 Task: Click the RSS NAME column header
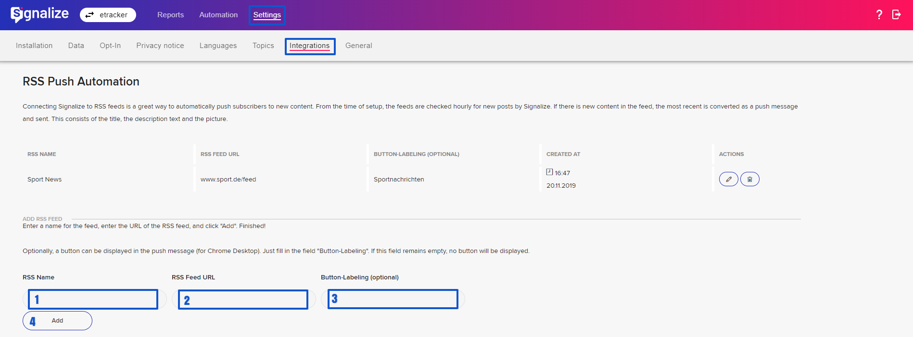click(42, 154)
